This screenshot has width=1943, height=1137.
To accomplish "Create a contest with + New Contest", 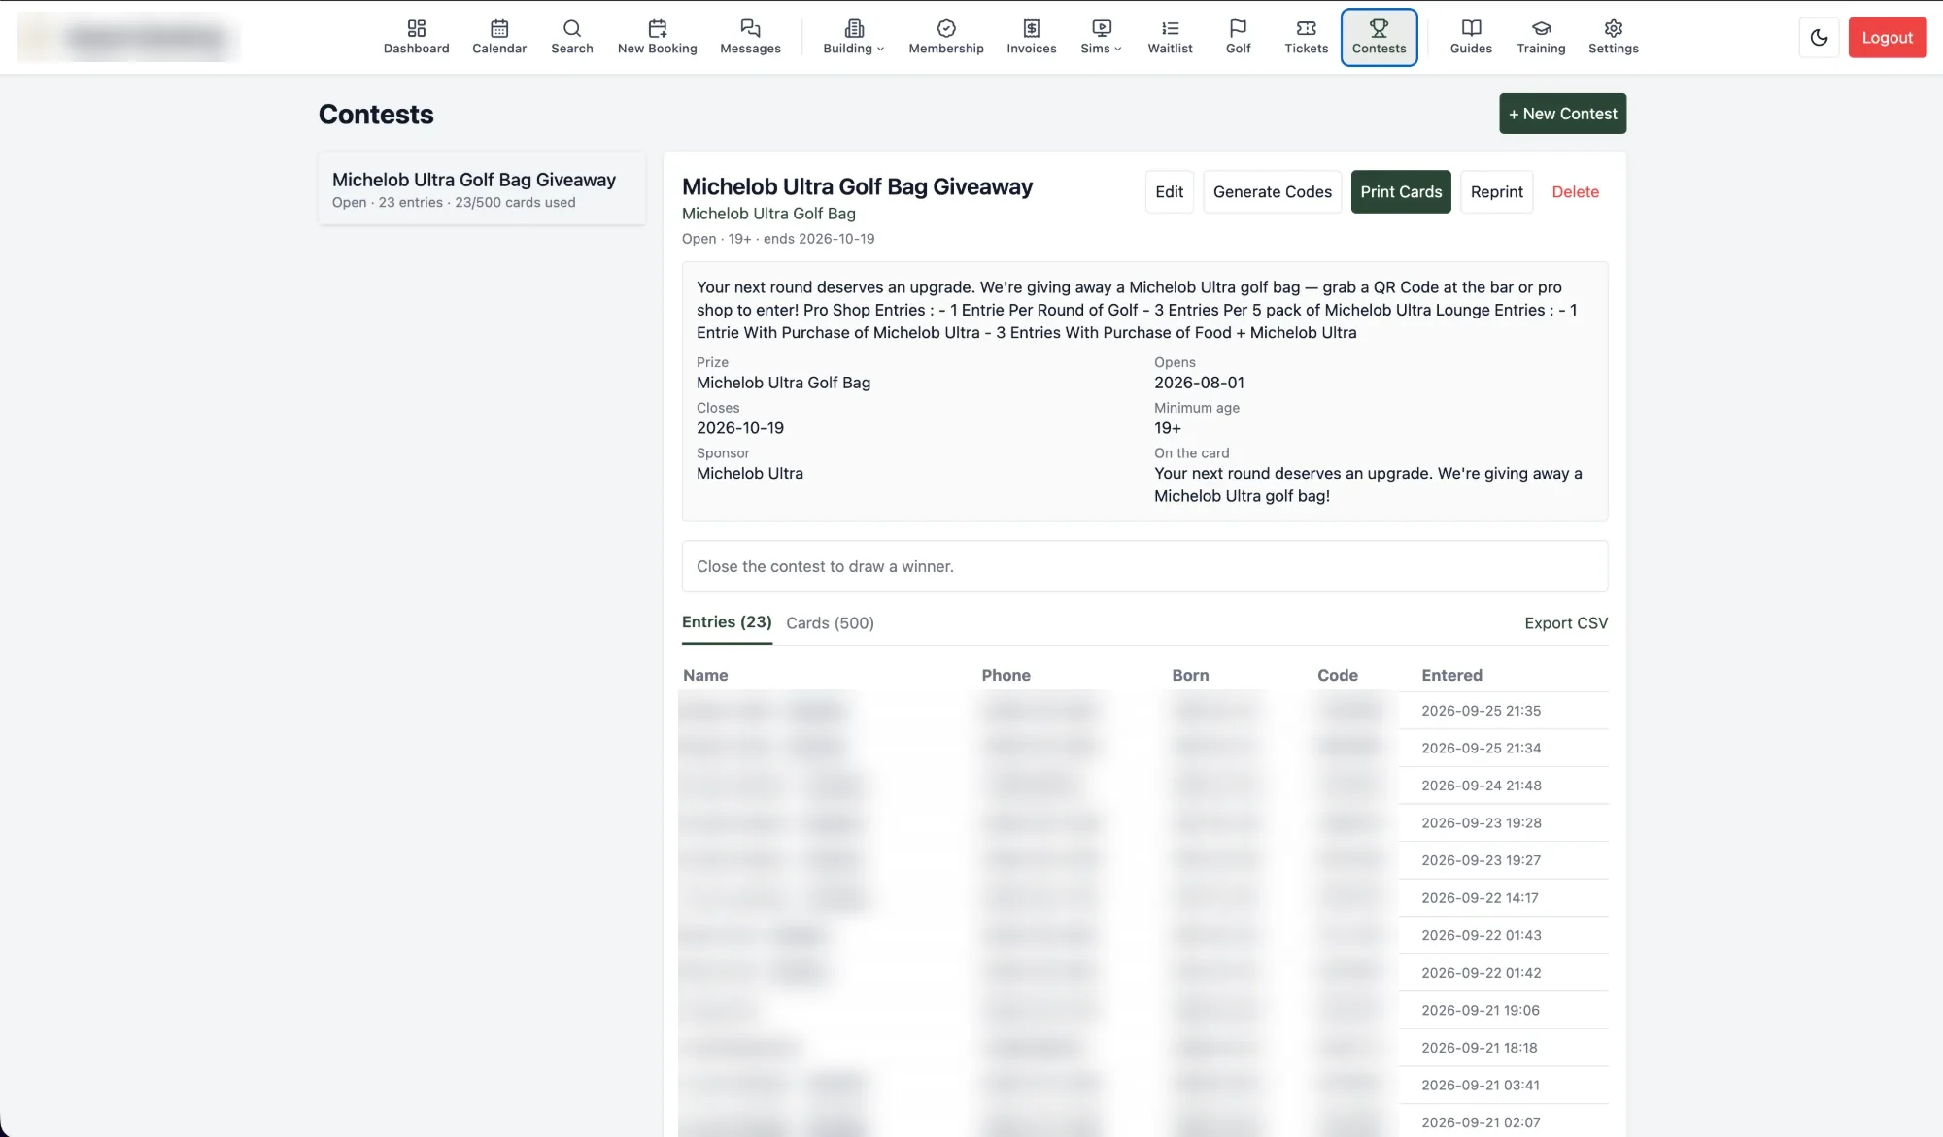I will click(x=1562, y=114).
